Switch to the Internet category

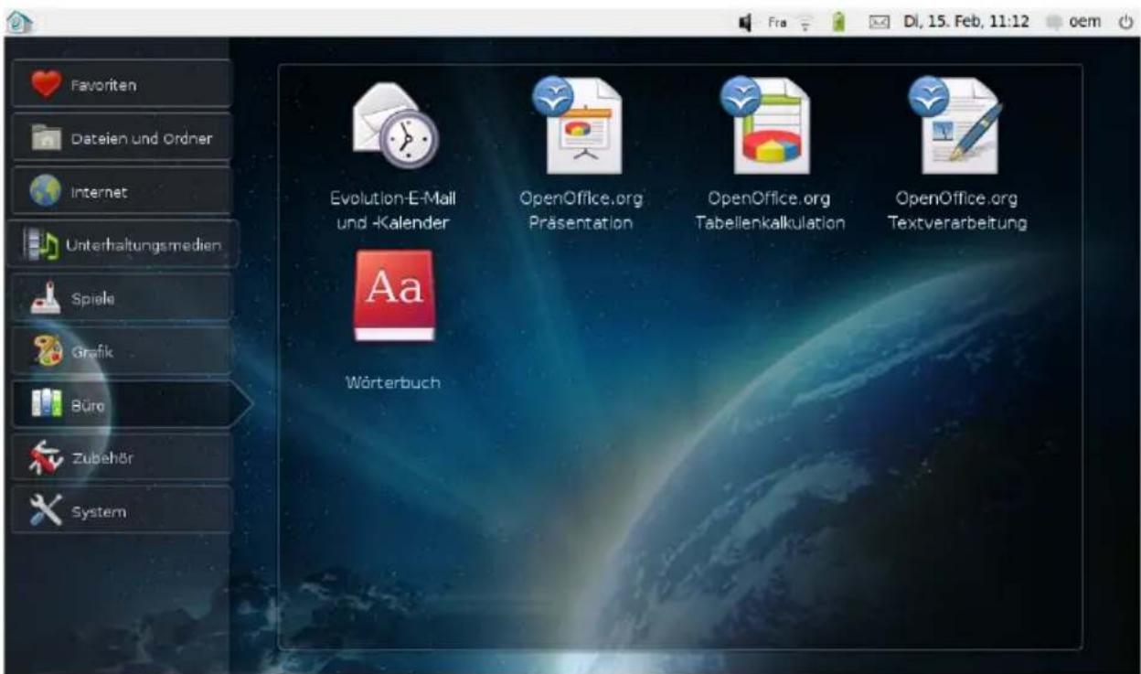point(120,192)
